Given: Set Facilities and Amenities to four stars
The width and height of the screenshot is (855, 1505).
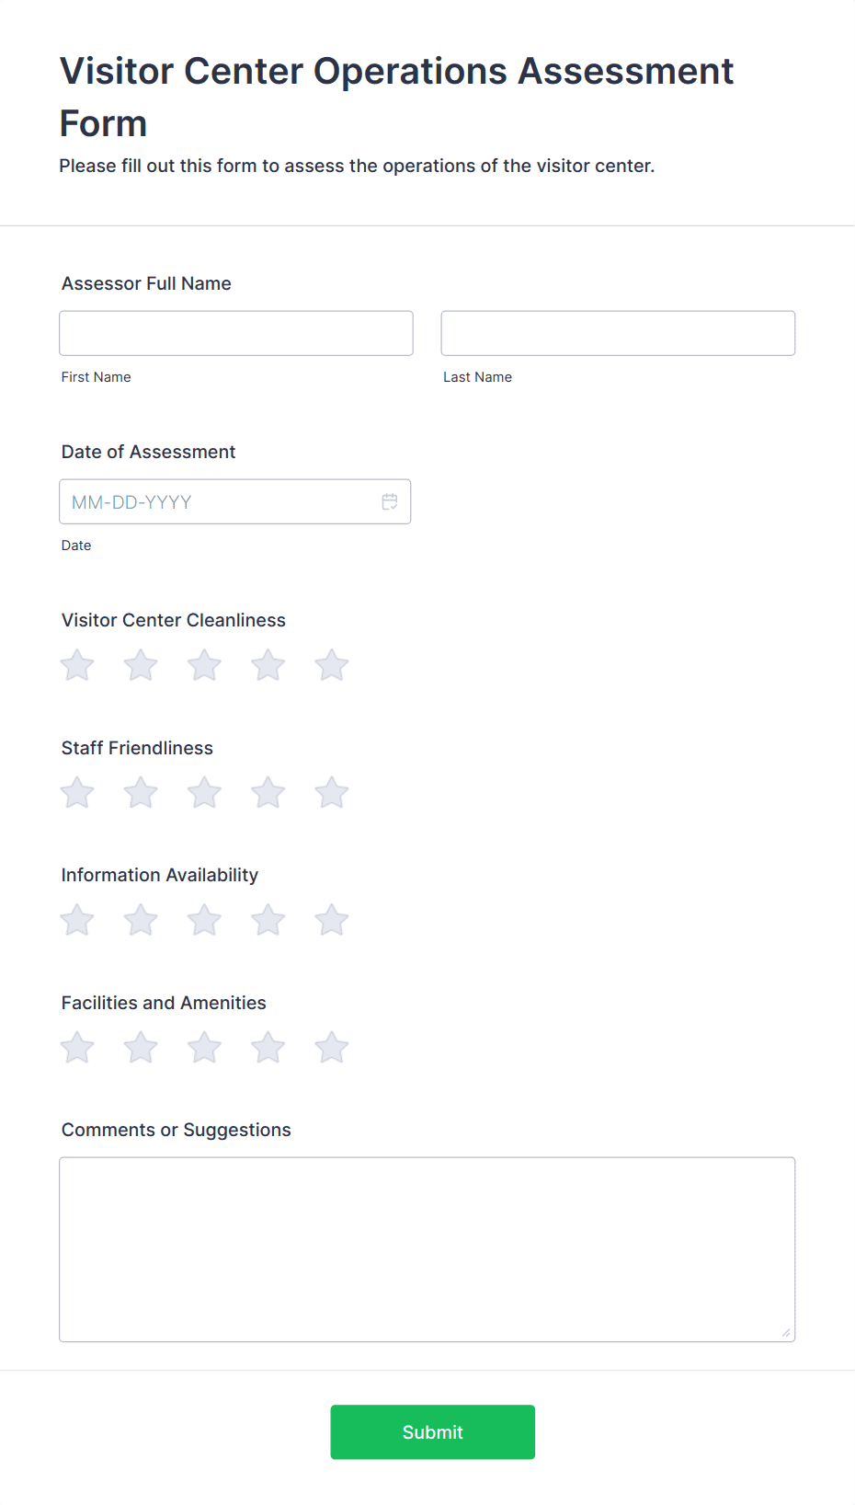Looking at the screenshot, I should pos(268,1047).
